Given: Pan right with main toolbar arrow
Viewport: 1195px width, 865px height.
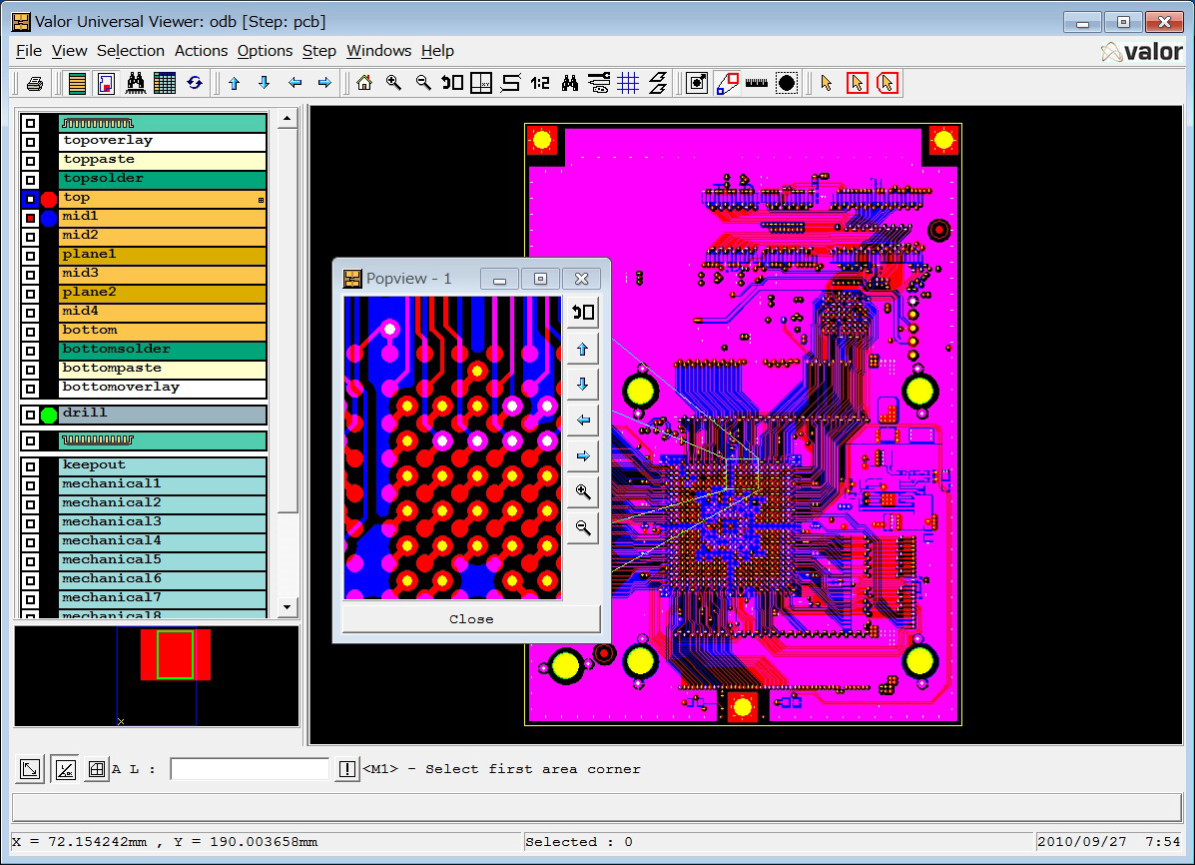Looking at the screenshot, I should click(x=324, y=83).
